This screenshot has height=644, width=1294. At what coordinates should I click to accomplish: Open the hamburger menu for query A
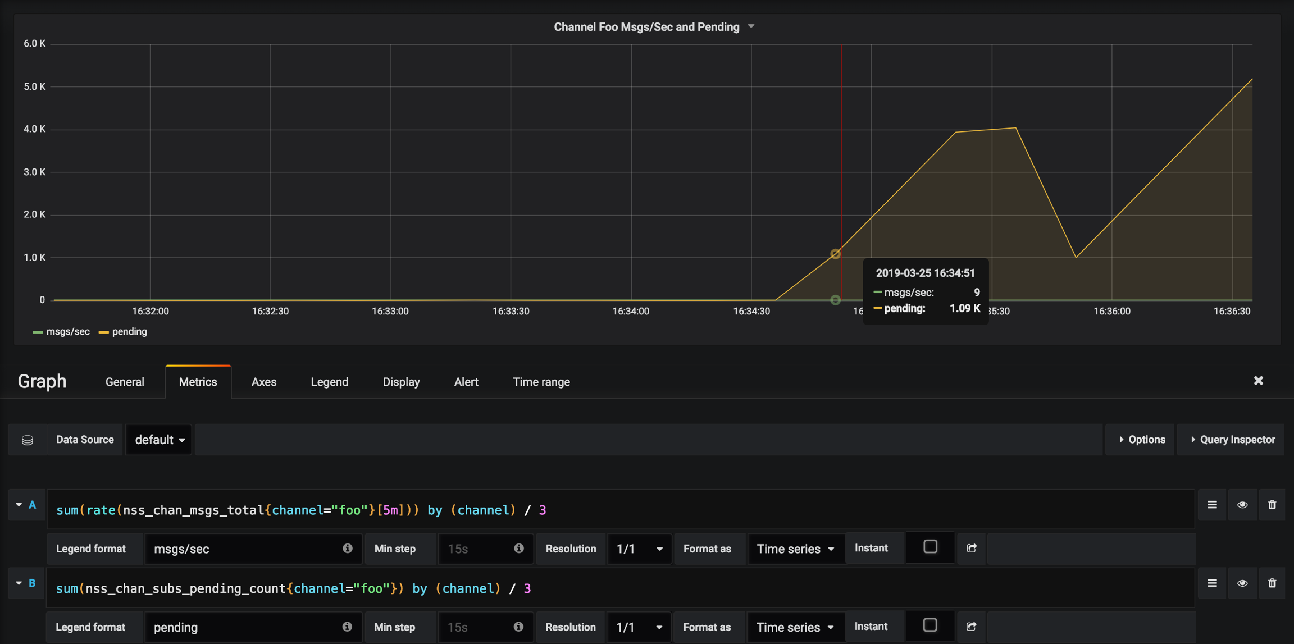(x=1212, y=505)
